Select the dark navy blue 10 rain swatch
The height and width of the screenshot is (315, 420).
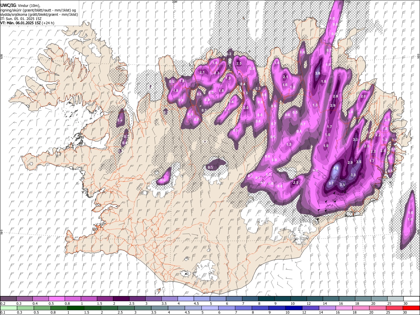point(294,308)
